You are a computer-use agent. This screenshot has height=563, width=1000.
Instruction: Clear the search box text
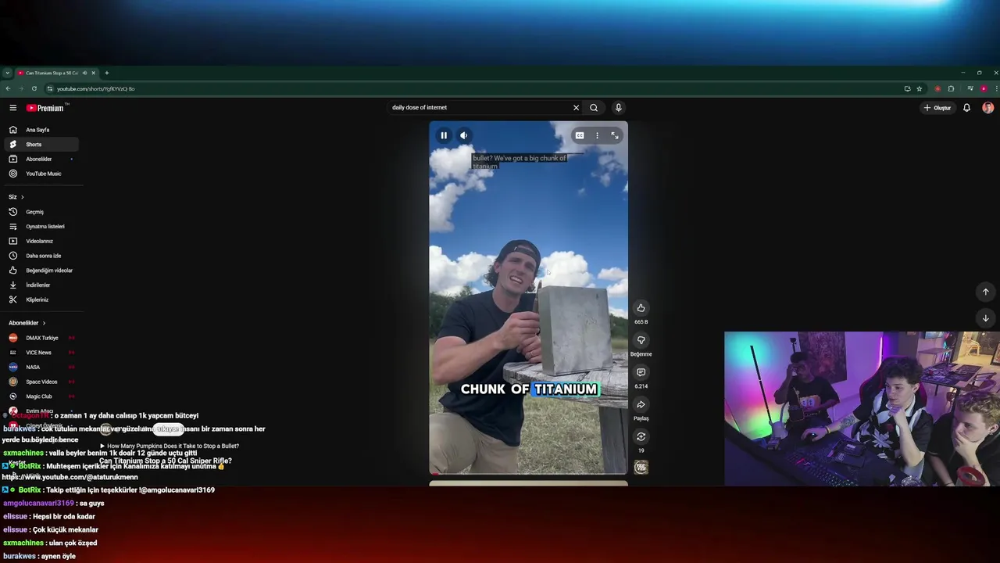click(576, 108)
